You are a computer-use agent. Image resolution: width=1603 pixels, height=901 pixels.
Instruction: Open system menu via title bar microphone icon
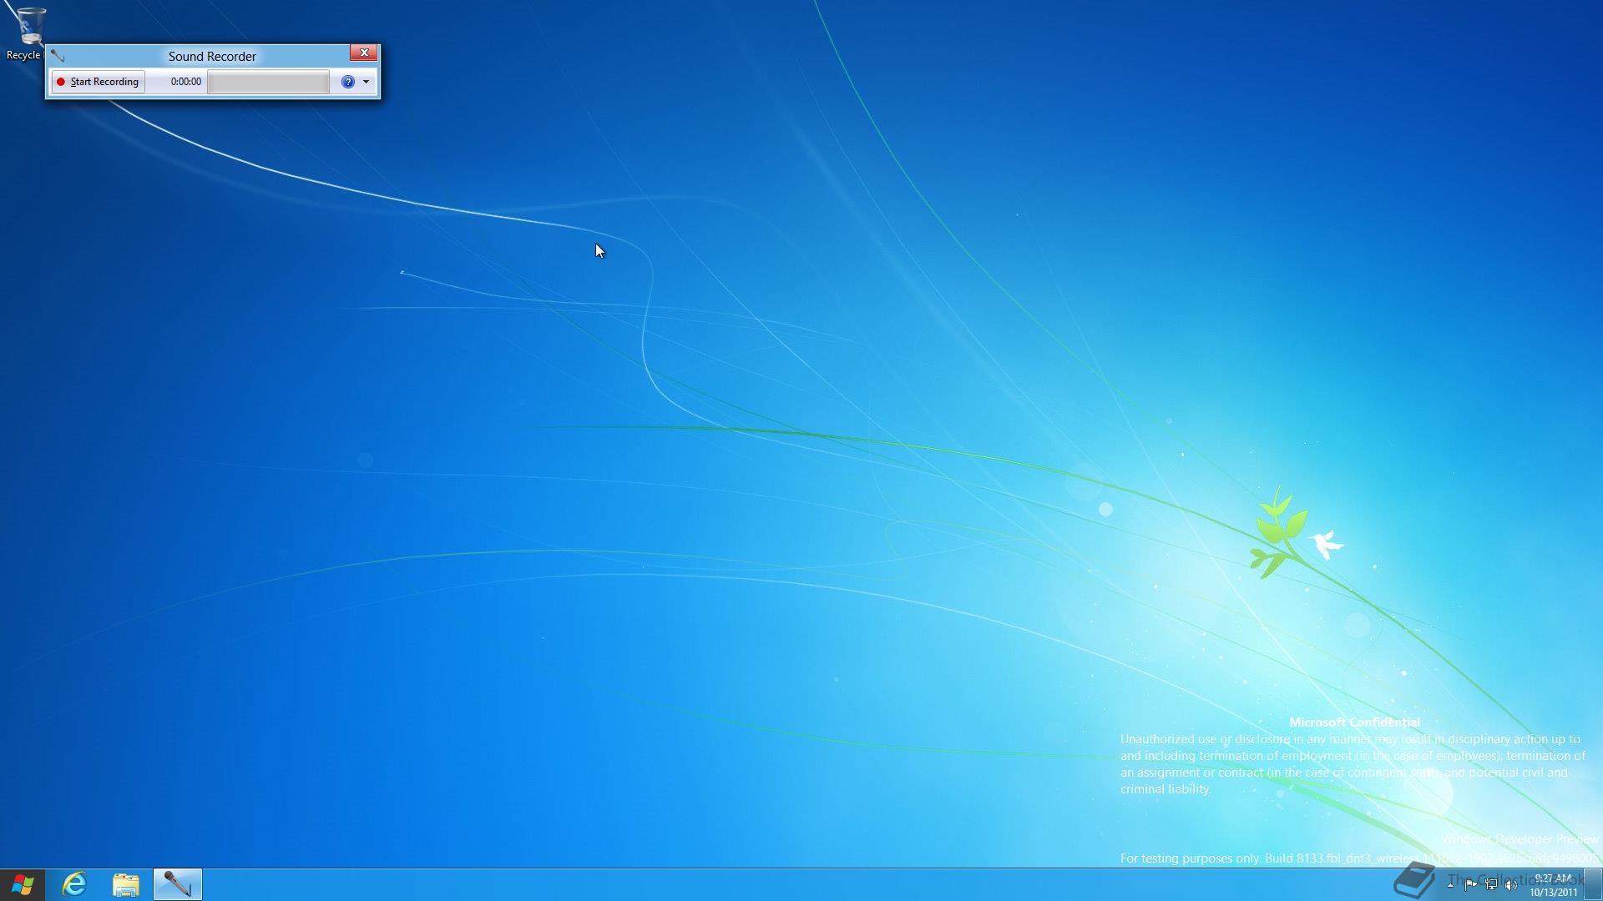coord(58,56)
